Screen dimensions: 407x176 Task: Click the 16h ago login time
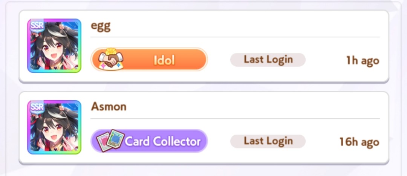pyautogui.click(x=360, y=142)
